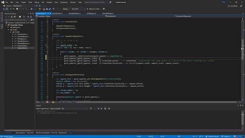Click the Navigate Backward circular arrow icon
Image resolution: width=245 pixels, height=138 pixels.
tap(31, 9)
